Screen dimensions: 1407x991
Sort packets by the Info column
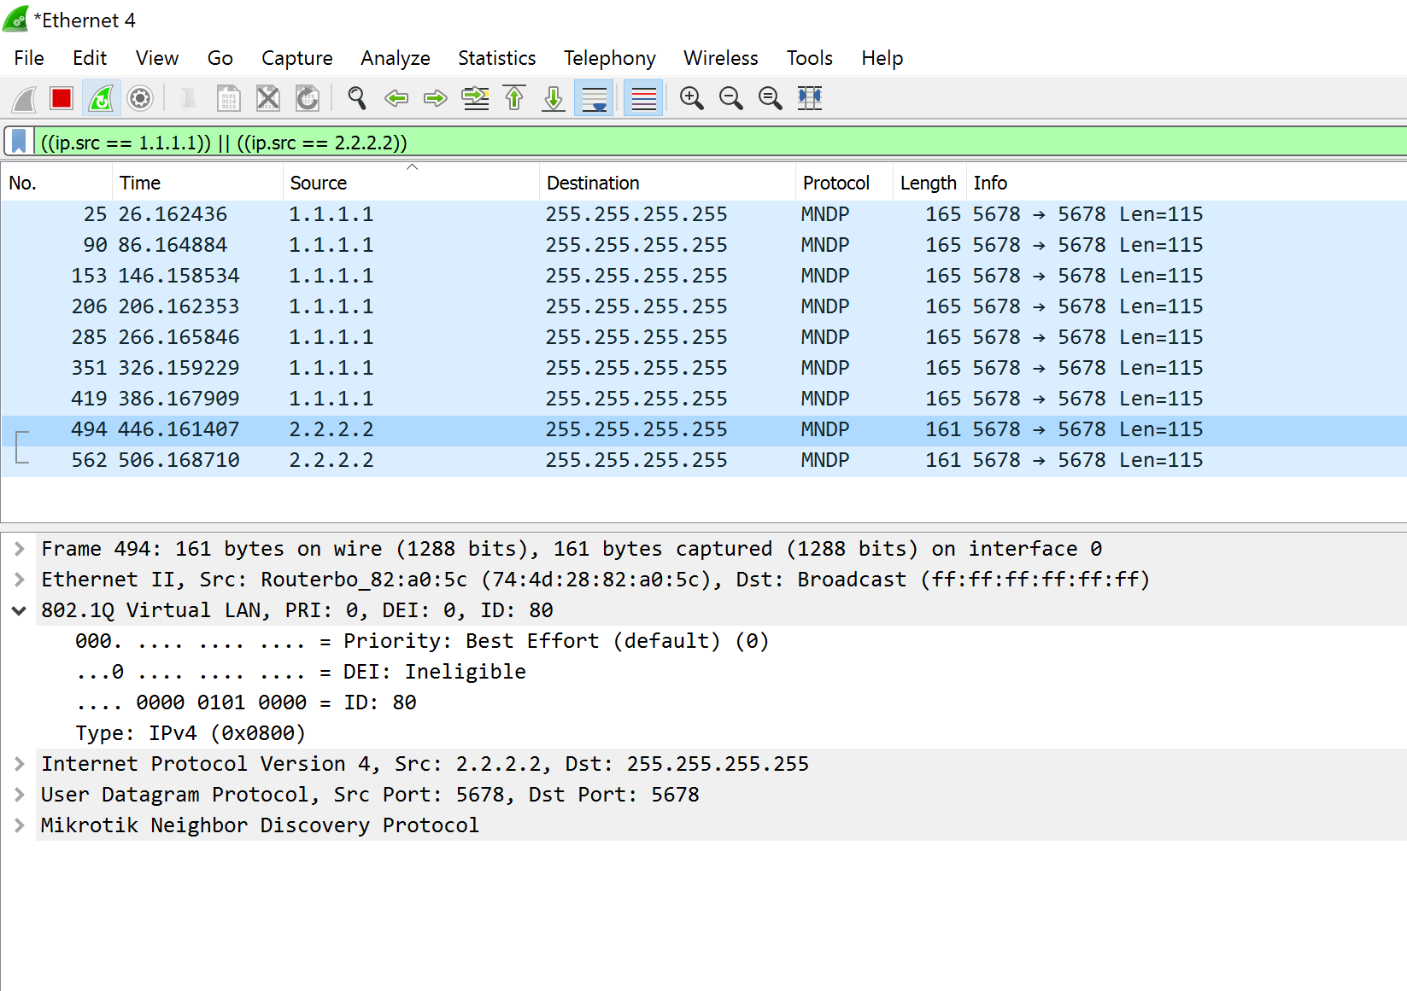1187,183
